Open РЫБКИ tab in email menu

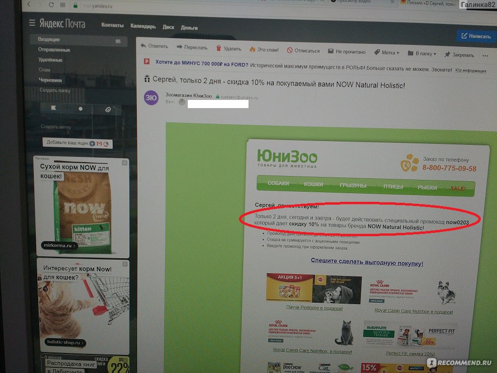point(427,187)
